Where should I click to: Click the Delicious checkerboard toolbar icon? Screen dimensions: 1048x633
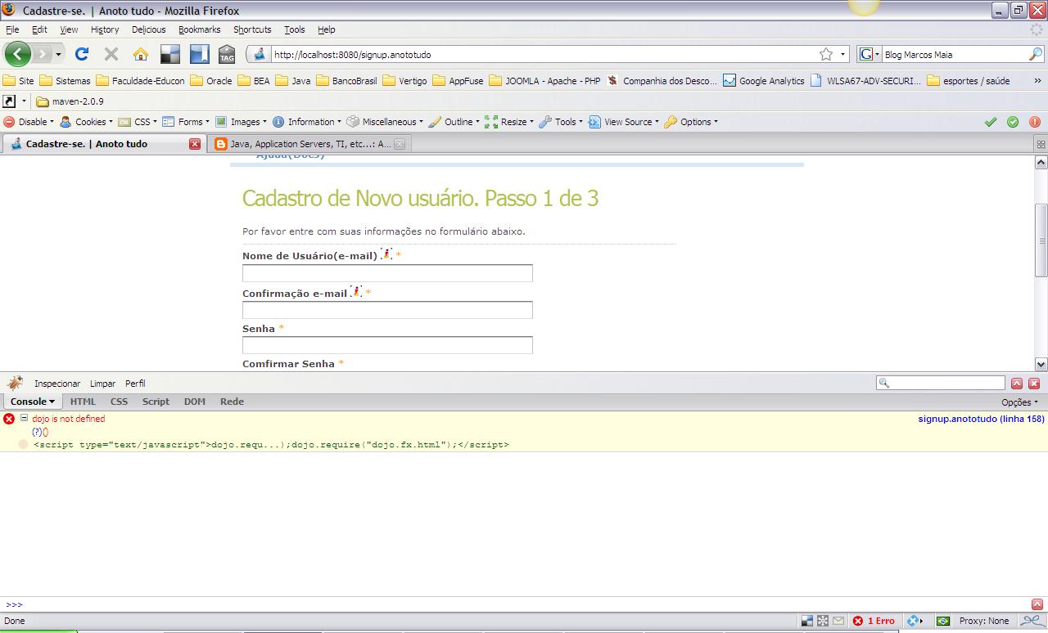(170, 54)
